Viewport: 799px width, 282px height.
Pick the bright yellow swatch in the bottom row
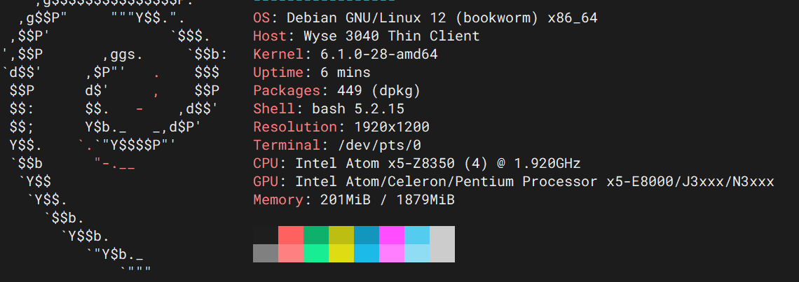pos(341,253)
